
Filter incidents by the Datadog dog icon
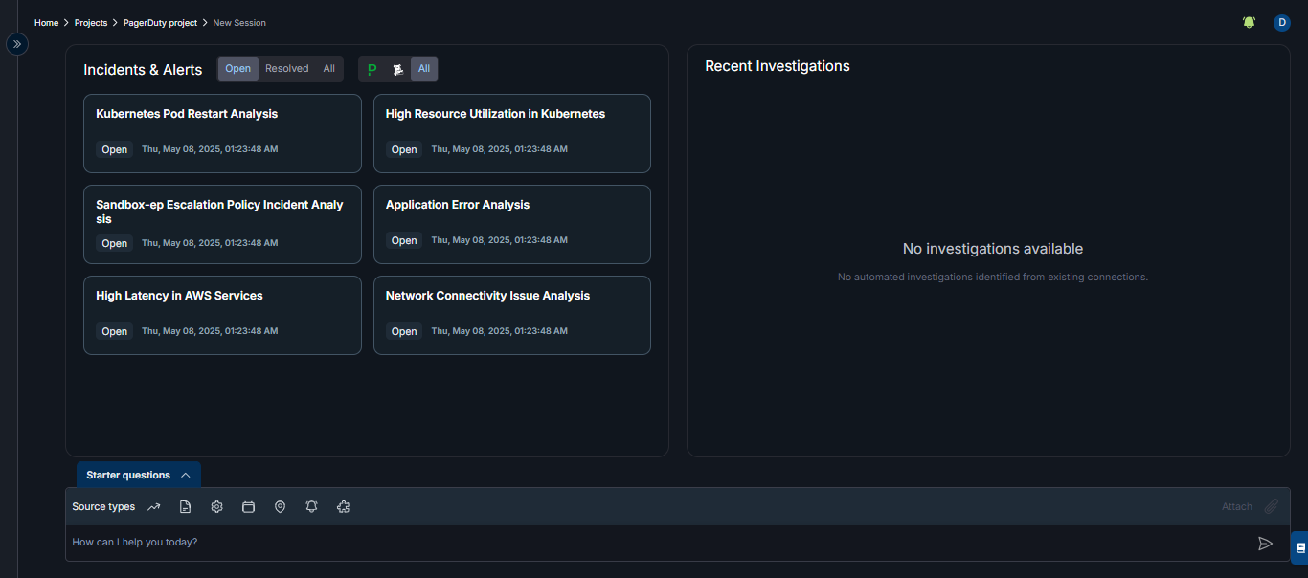tap(397, 69)
